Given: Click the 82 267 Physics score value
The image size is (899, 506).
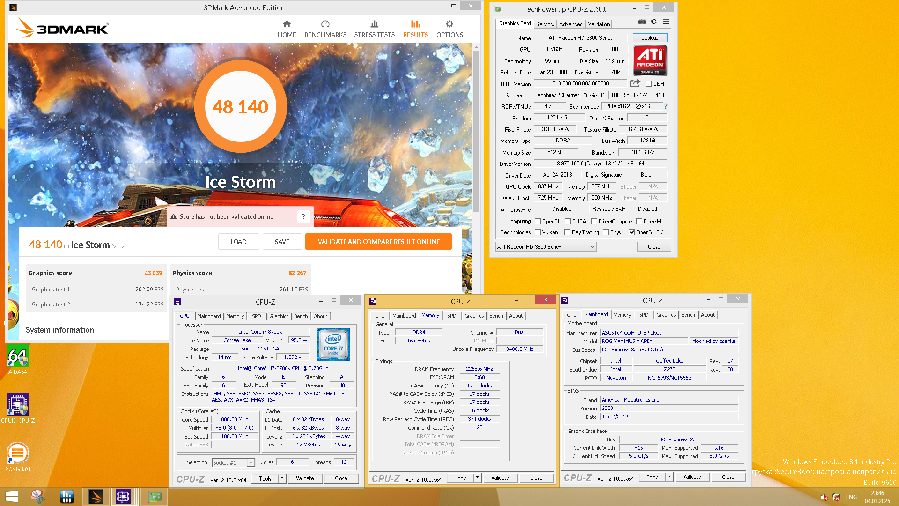Looking at the screenshot, I should coord(297,273).
